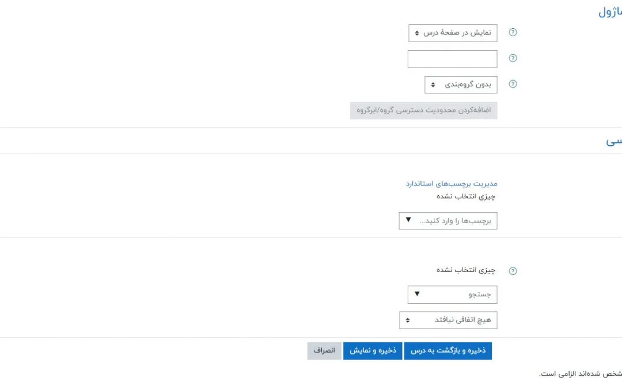Show help for the 'بدون گروه‌بندی' group mode dropdown
This screenshot has width=622, height=389.
coord(513,84)
